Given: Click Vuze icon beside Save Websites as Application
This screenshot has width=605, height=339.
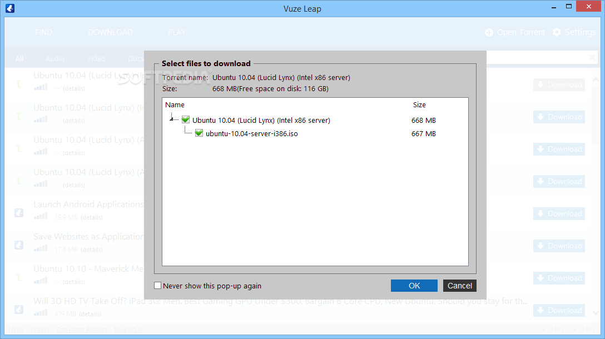Looking at the screenshot, I should pos(19,245).
